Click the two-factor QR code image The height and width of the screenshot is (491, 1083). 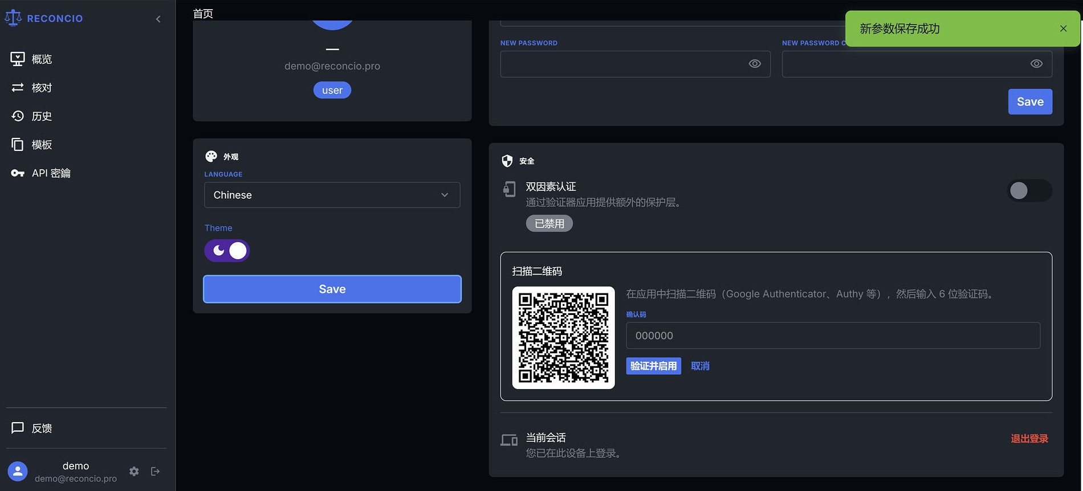tap(563, 338)
